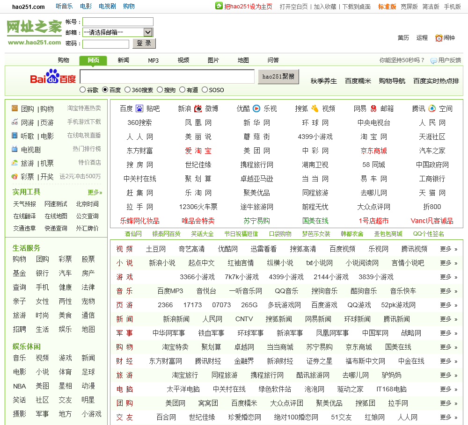The image size is (468, 425).
Task: Select the 谷歌 search engine radio button
Action: coord(83,90)
